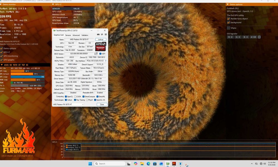Click the R: 0 color value
Screen dimensions: 278x167
pyautogui.click(x=230, y=37)
